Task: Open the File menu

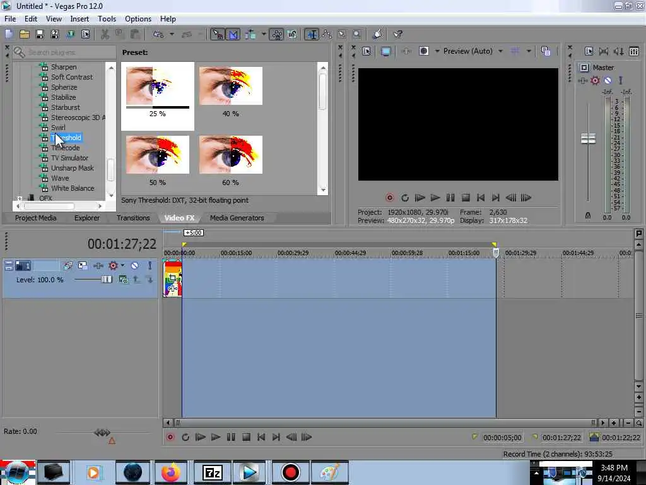Action: coord(10,19)
